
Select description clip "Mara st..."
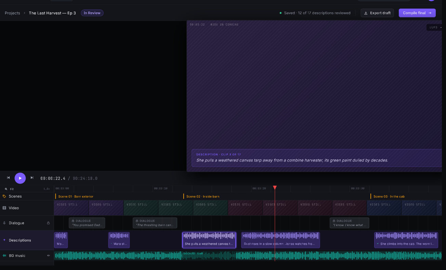click(x=119, y=240)
